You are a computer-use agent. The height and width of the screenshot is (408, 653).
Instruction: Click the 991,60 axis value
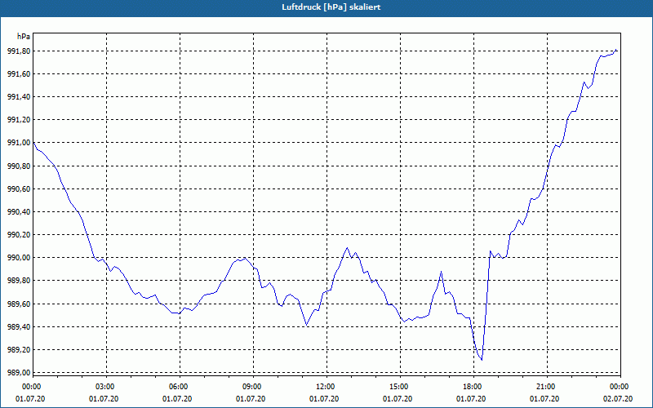tap(19, 74)
